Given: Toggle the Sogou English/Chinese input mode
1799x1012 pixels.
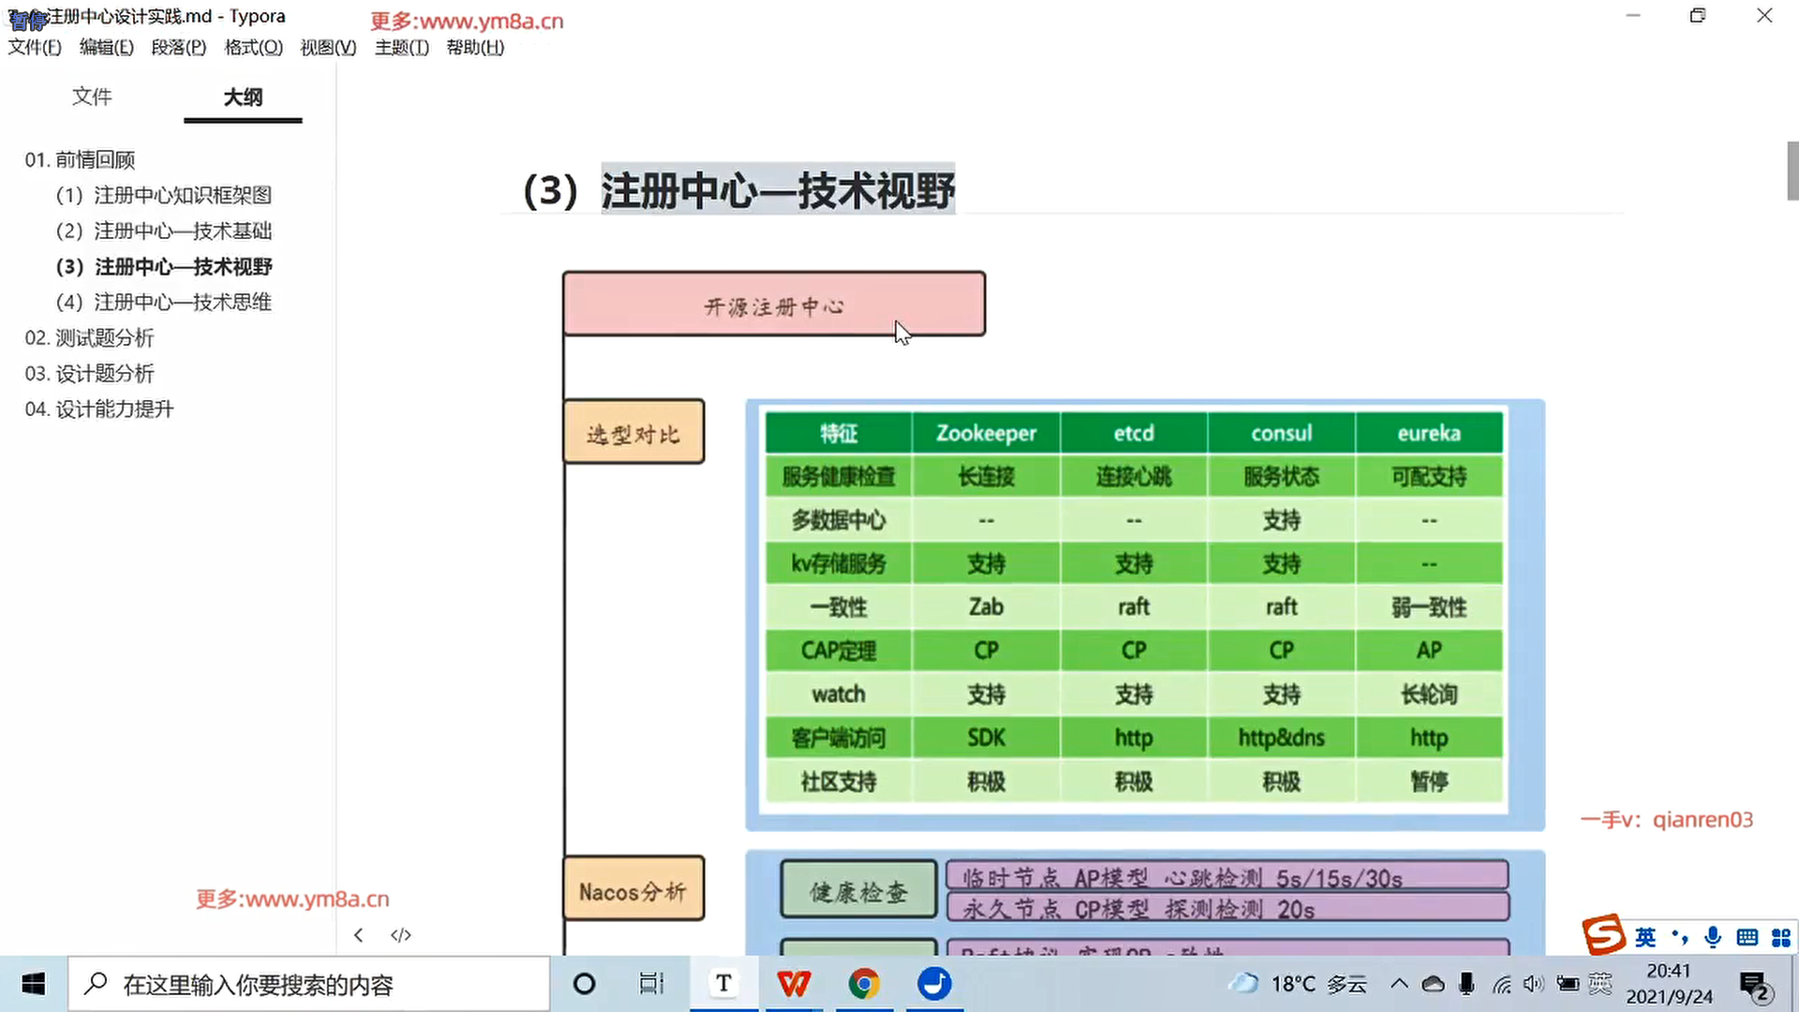Looking at the screenshot, I should [1645, 937].
